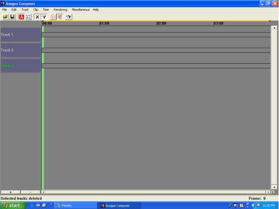Click the blue shirt toolbar icon
This screenshot has width=279, height=209.
[69, 17]
